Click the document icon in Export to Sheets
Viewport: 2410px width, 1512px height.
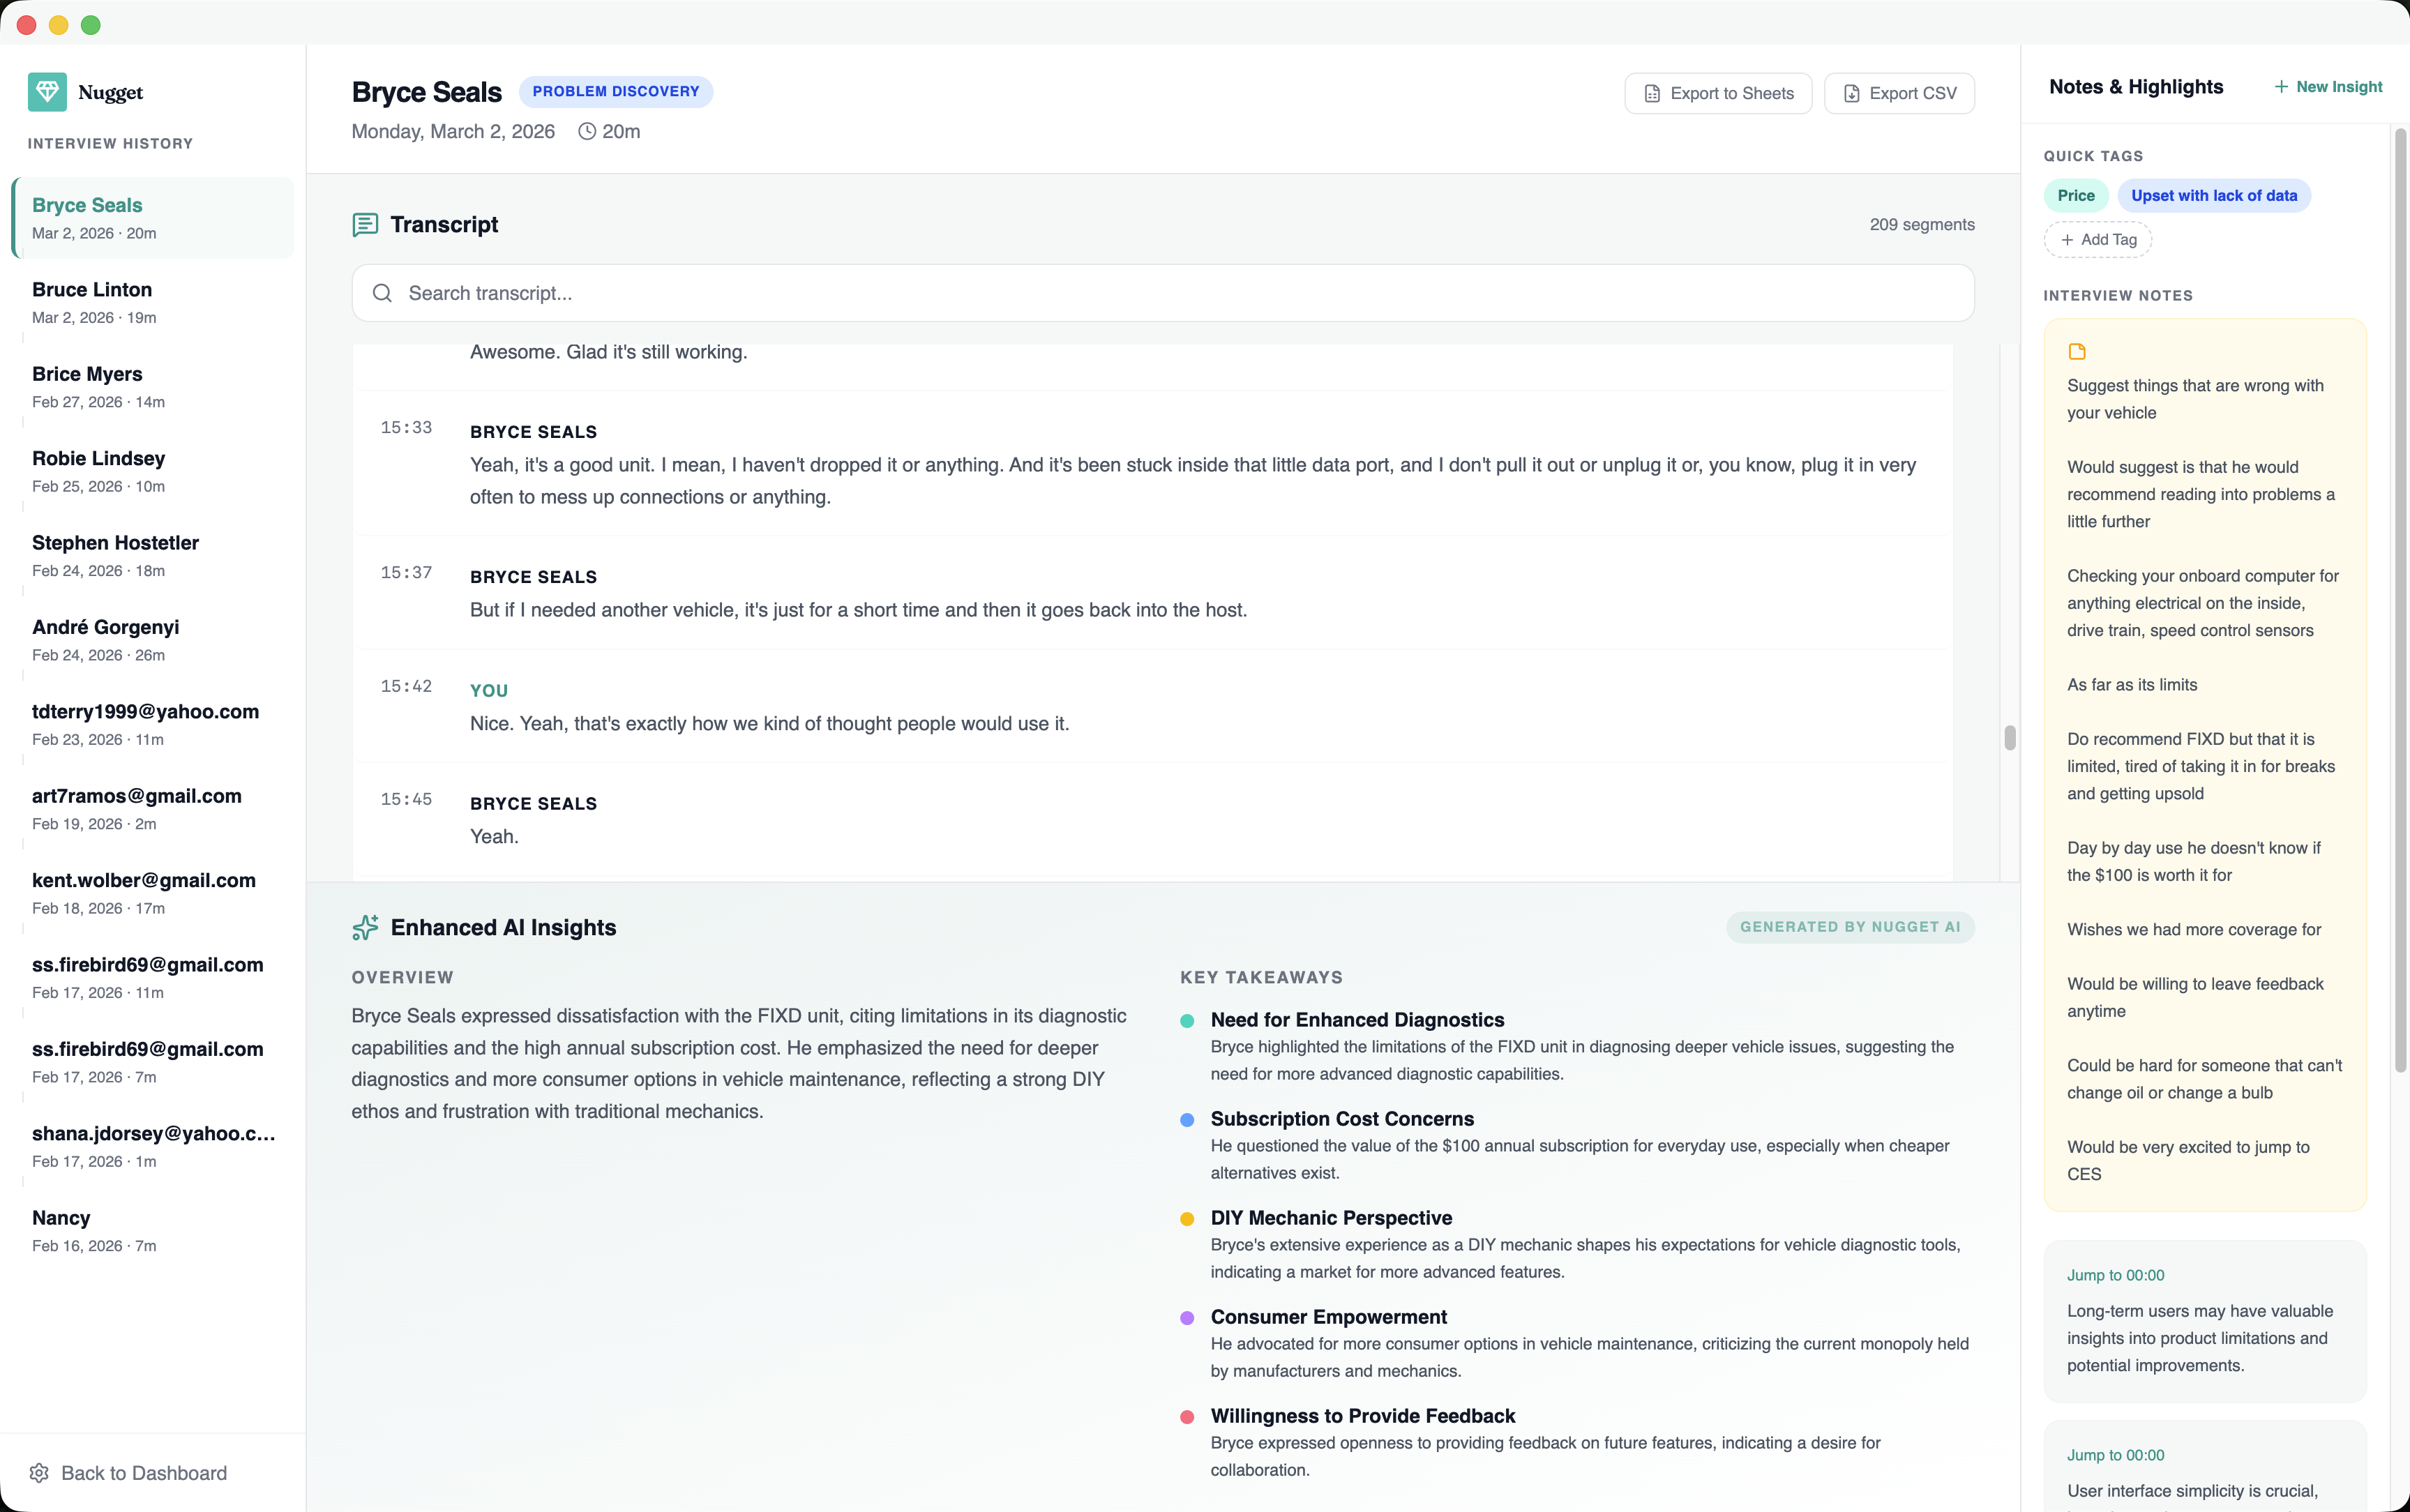(x=1653, y=92)
